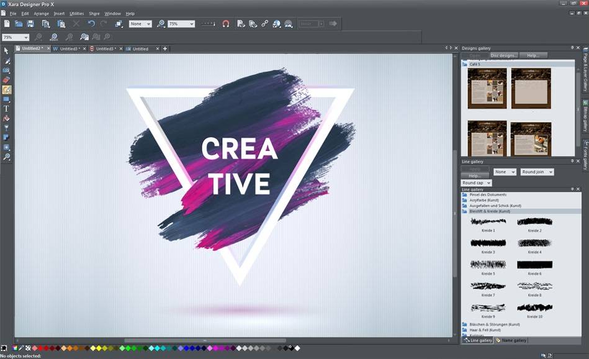The image size is (589, 359).
Task: Select the Kreide 6 brush stroke
Action: point(534,266)
